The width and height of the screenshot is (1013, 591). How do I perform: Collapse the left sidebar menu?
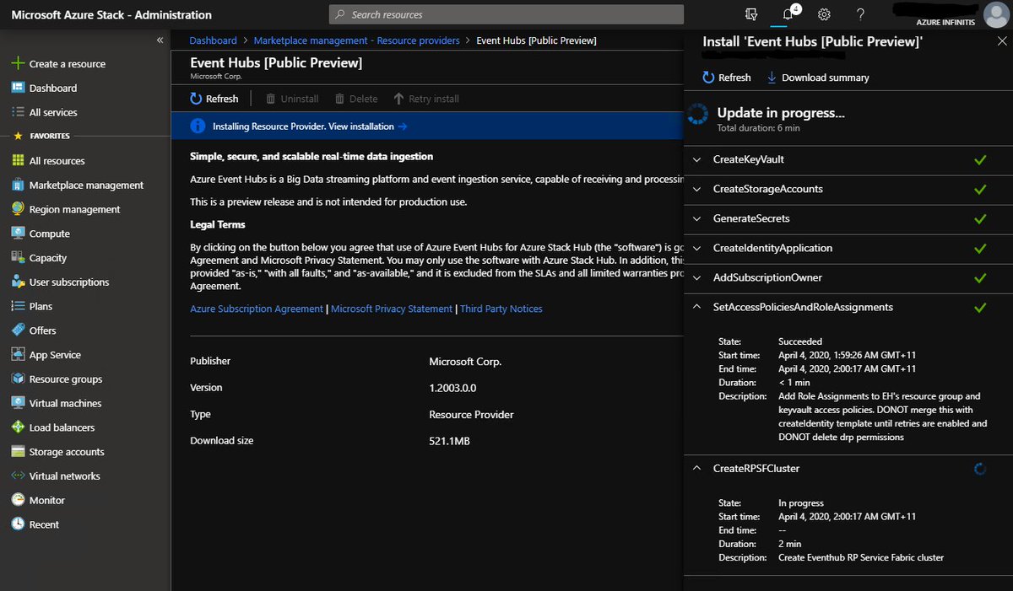[160, 40]
